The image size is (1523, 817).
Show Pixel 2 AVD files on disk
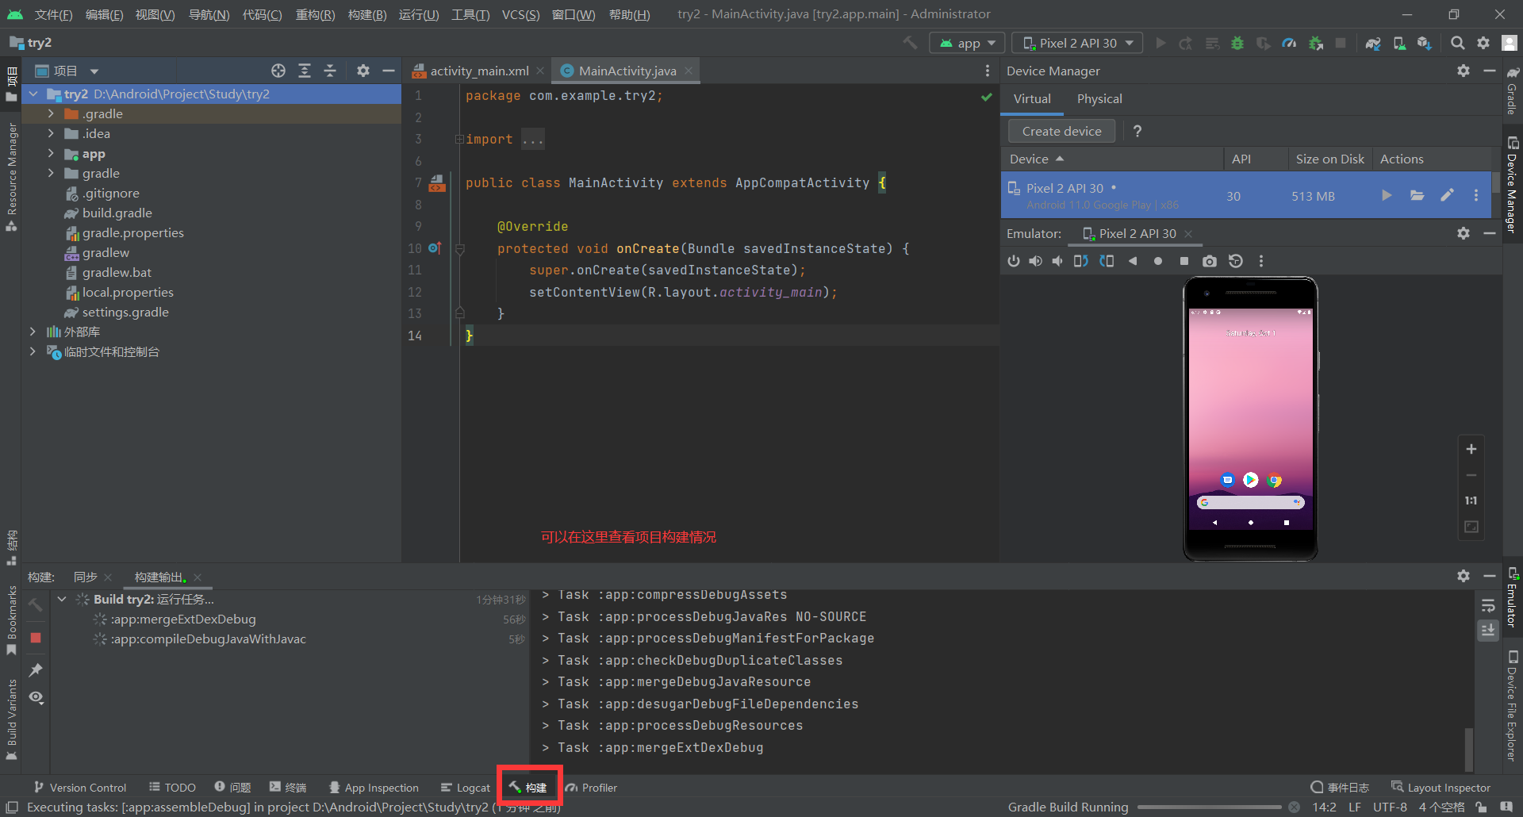click(1417, 195)
